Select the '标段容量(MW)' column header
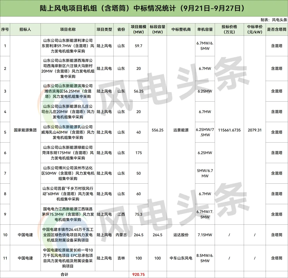 tap(157, 29)
